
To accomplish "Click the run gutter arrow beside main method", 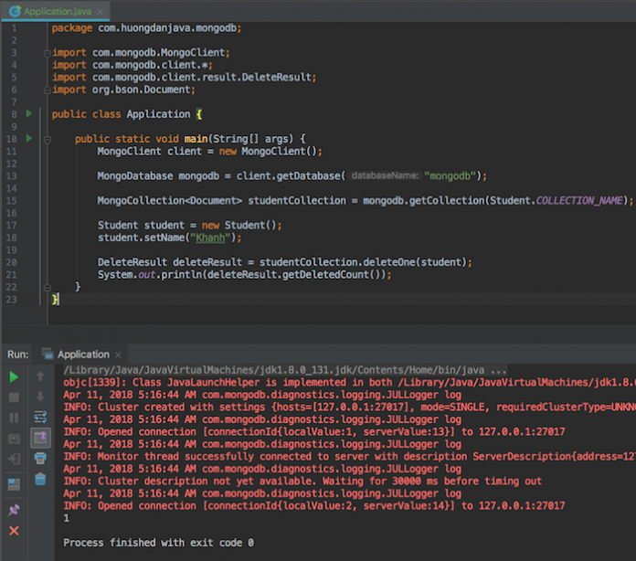I will pyautogui.click(x=28, y=139).
